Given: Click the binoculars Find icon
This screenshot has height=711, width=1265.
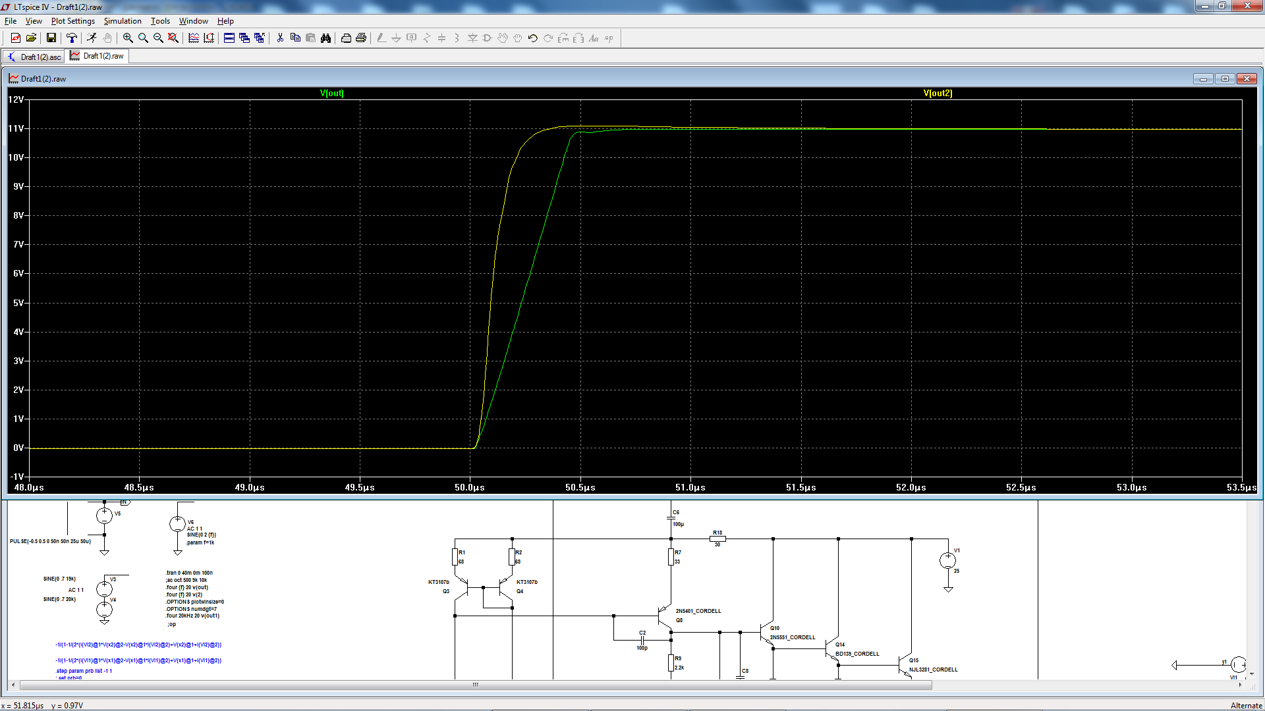Looking at the screenshot, I should [x=325, y=38].
